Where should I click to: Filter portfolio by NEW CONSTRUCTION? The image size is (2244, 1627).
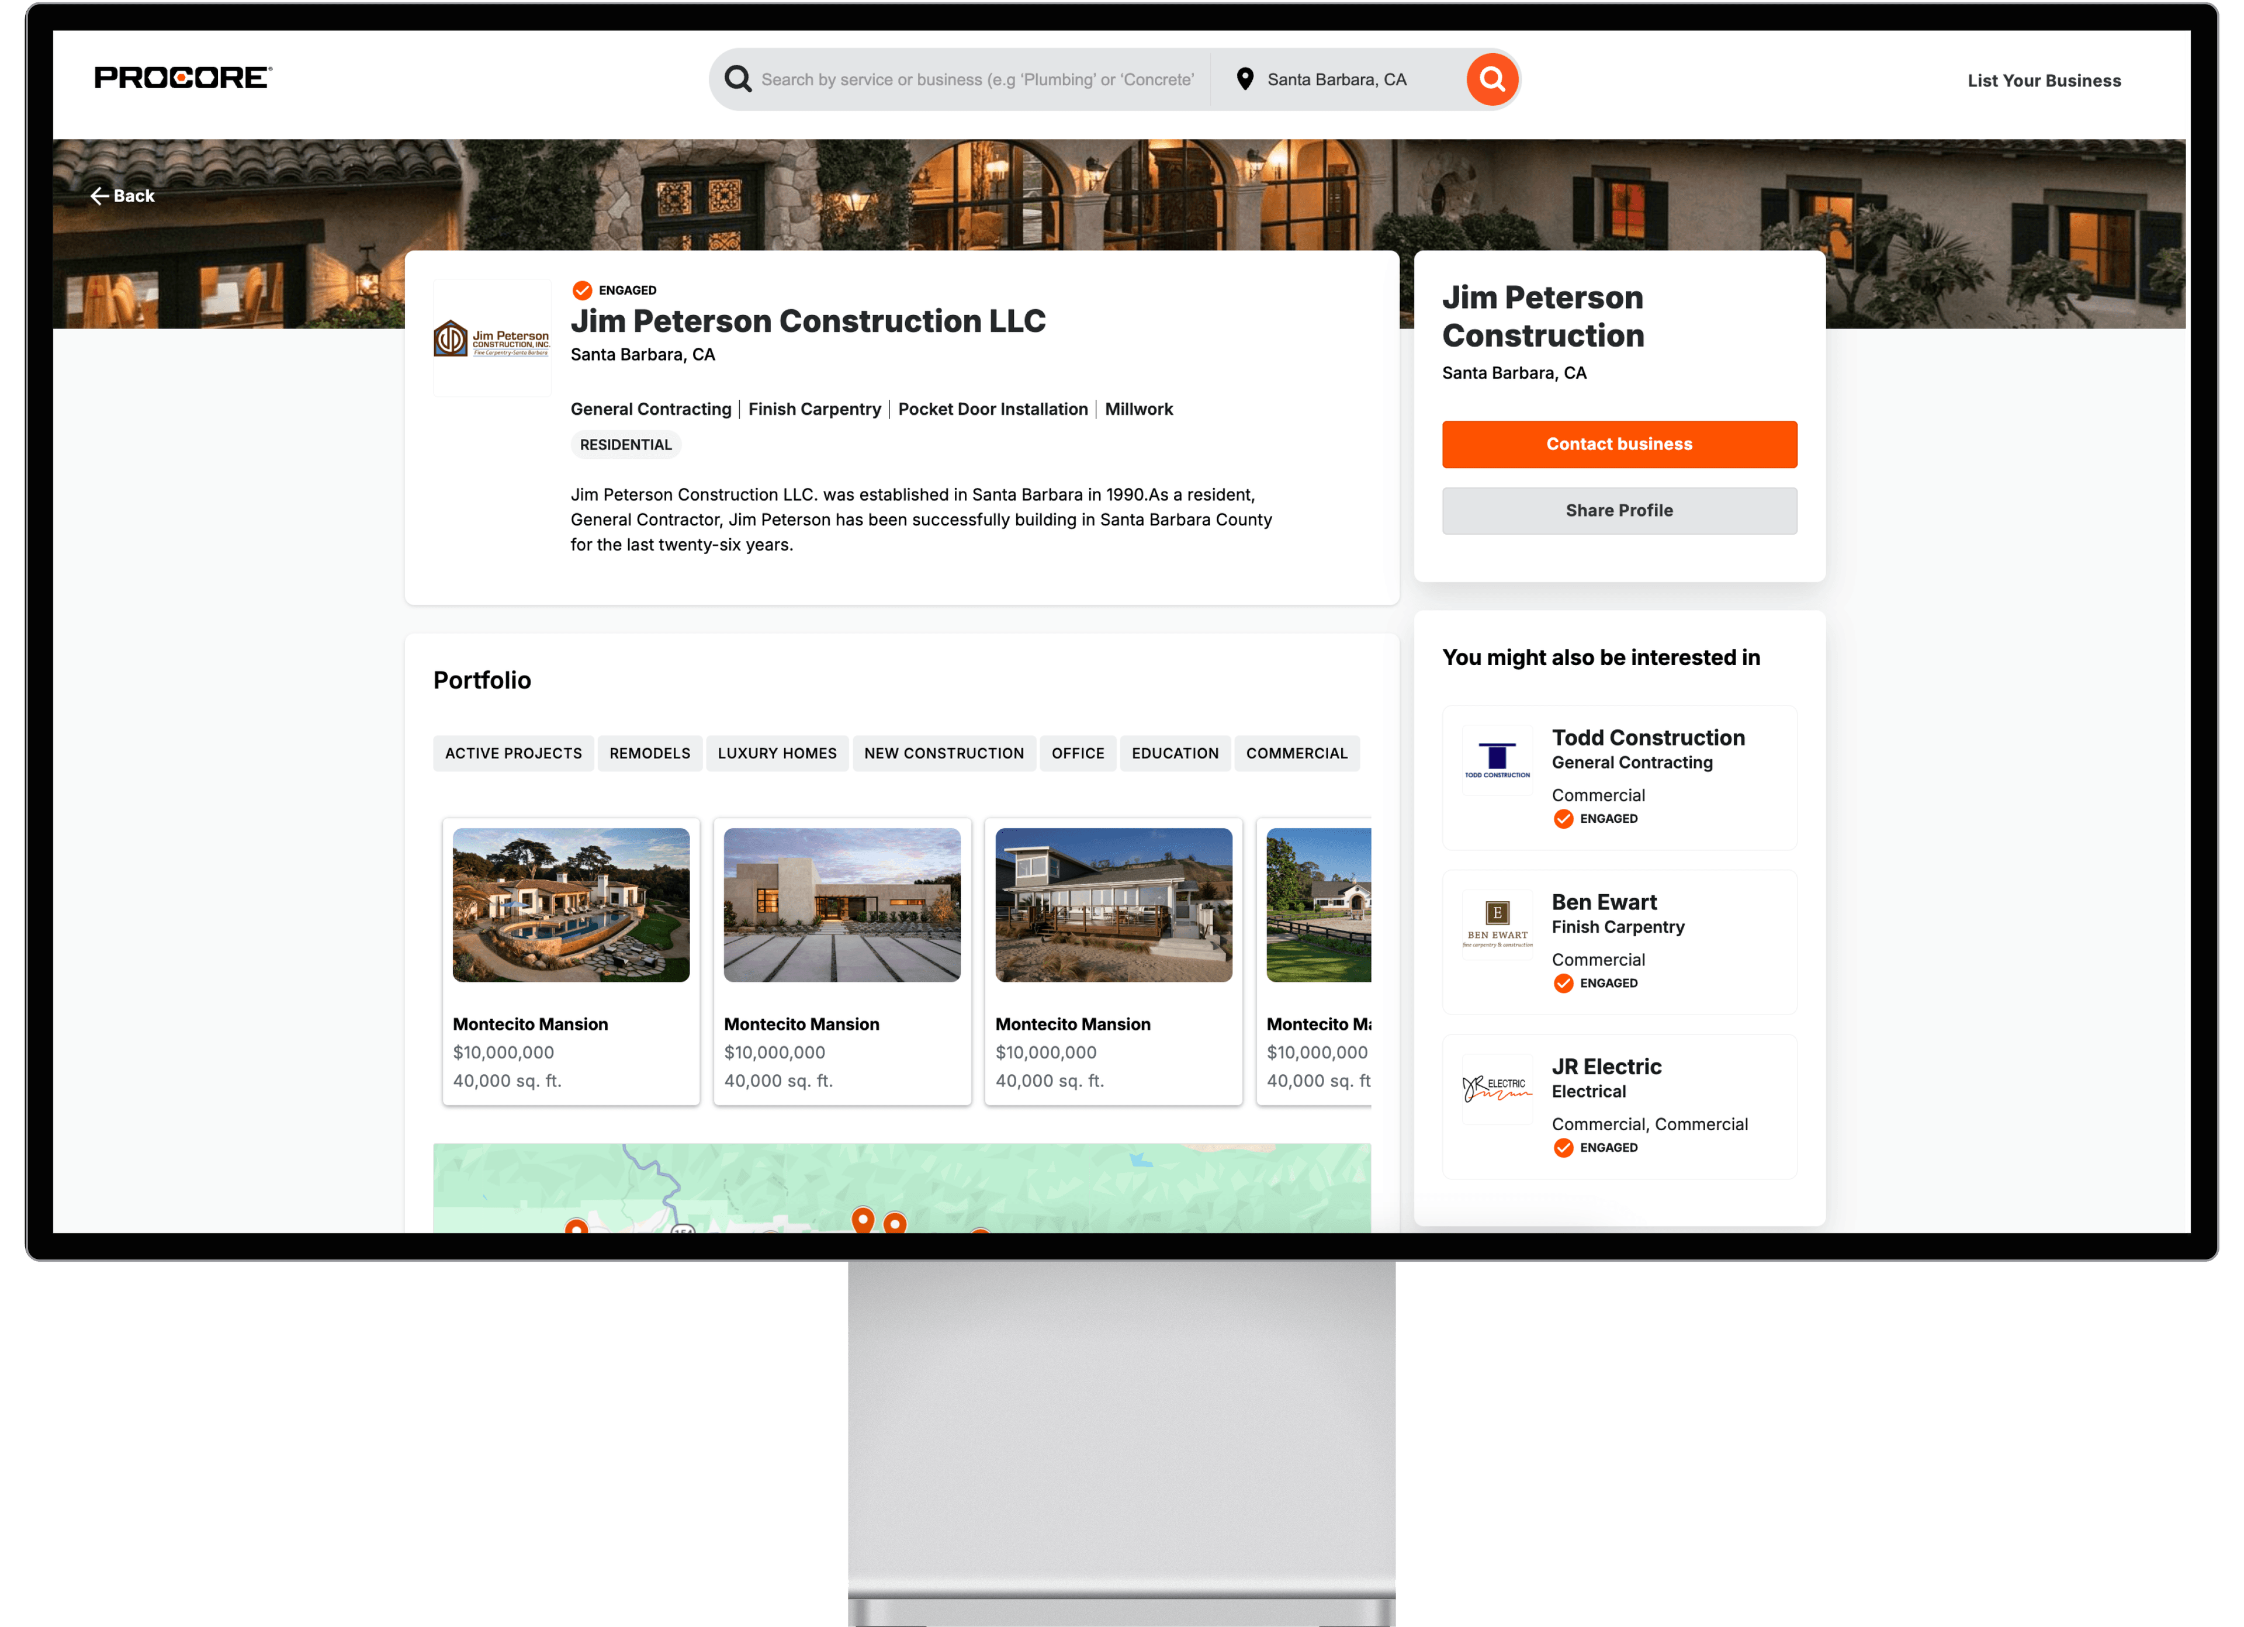pos(944,753)
